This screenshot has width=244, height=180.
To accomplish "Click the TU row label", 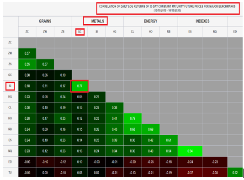I will point(10,173).
